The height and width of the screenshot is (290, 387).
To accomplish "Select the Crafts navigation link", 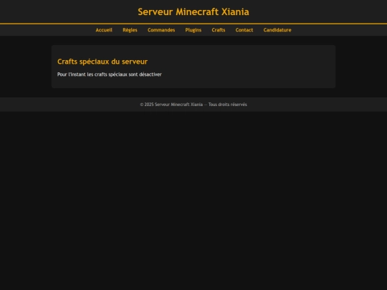I will [219, 30].
